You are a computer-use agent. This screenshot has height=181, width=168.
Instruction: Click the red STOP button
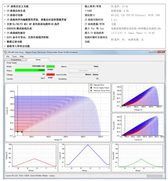click(50, 74)
